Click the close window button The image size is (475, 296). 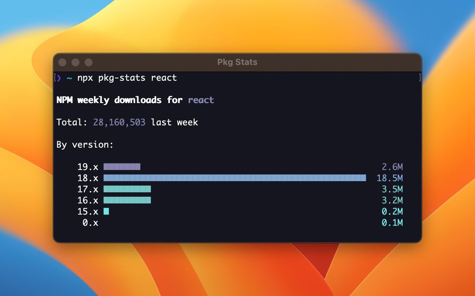click(62, 62)
